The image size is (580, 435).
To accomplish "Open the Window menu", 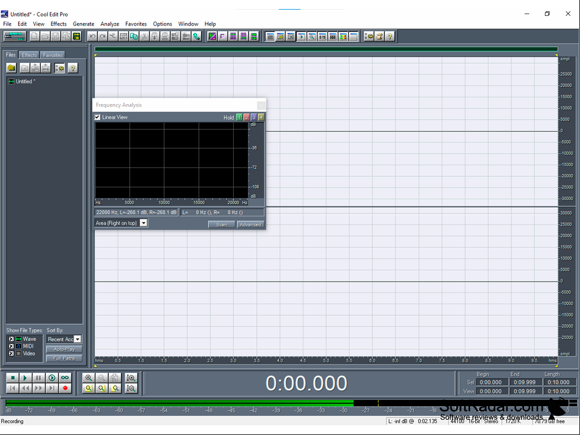I will coord(188,24).
